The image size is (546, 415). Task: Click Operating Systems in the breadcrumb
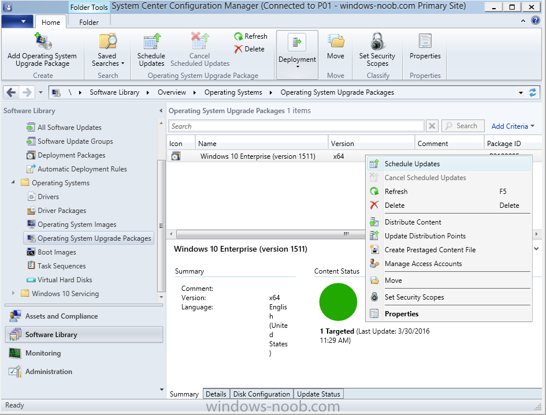coord(233,92)
